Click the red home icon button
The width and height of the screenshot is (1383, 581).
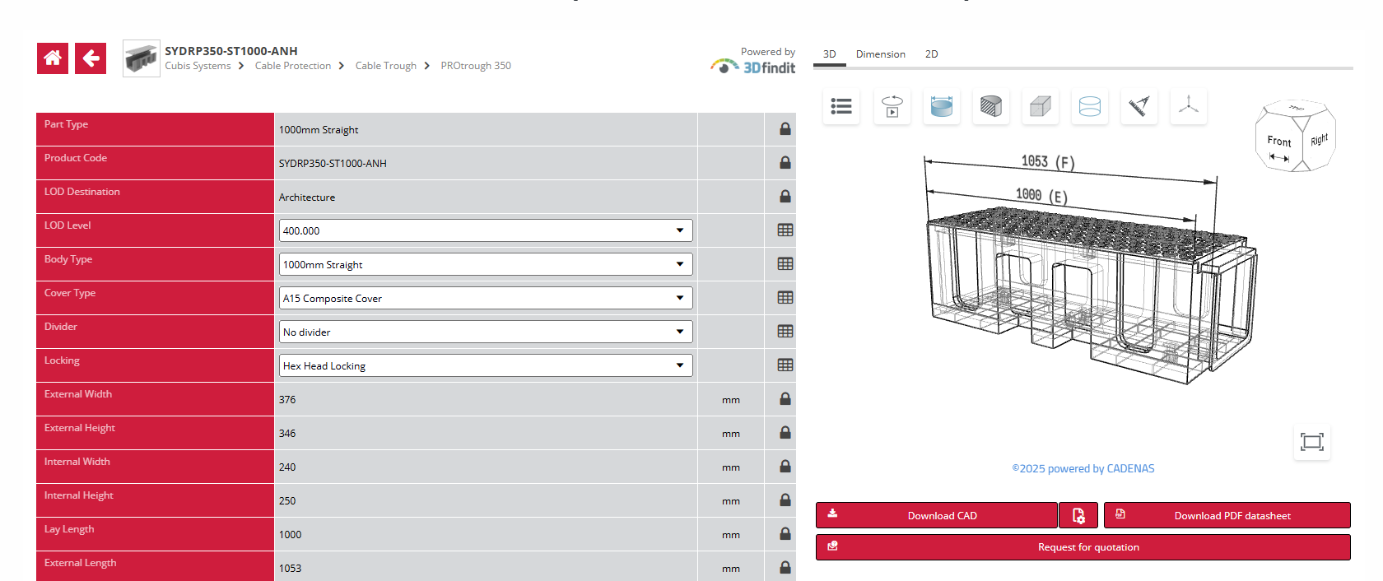click(53, 58)
